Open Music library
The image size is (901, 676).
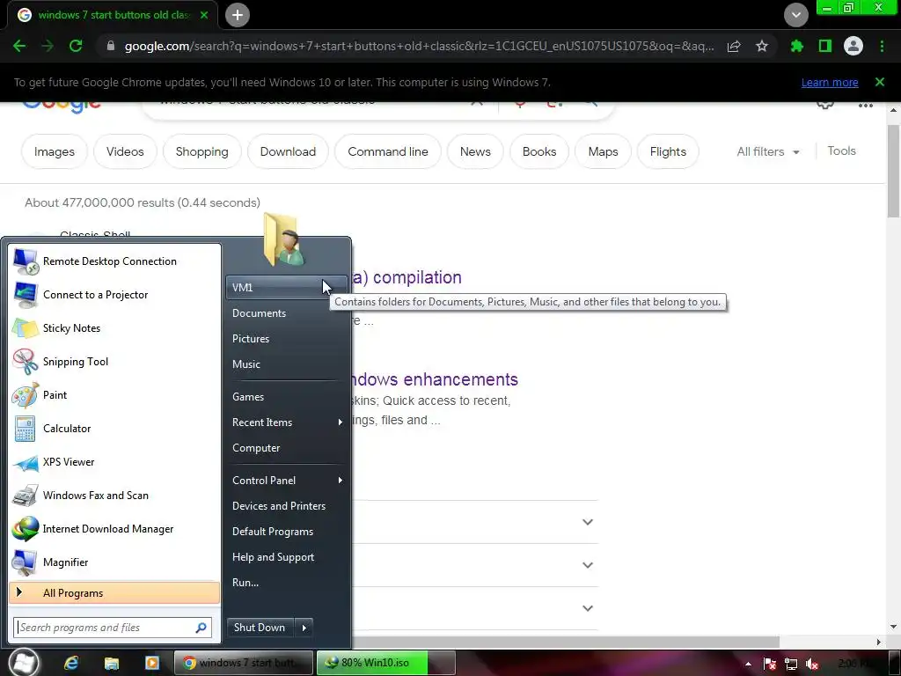[x=286, y=364]
